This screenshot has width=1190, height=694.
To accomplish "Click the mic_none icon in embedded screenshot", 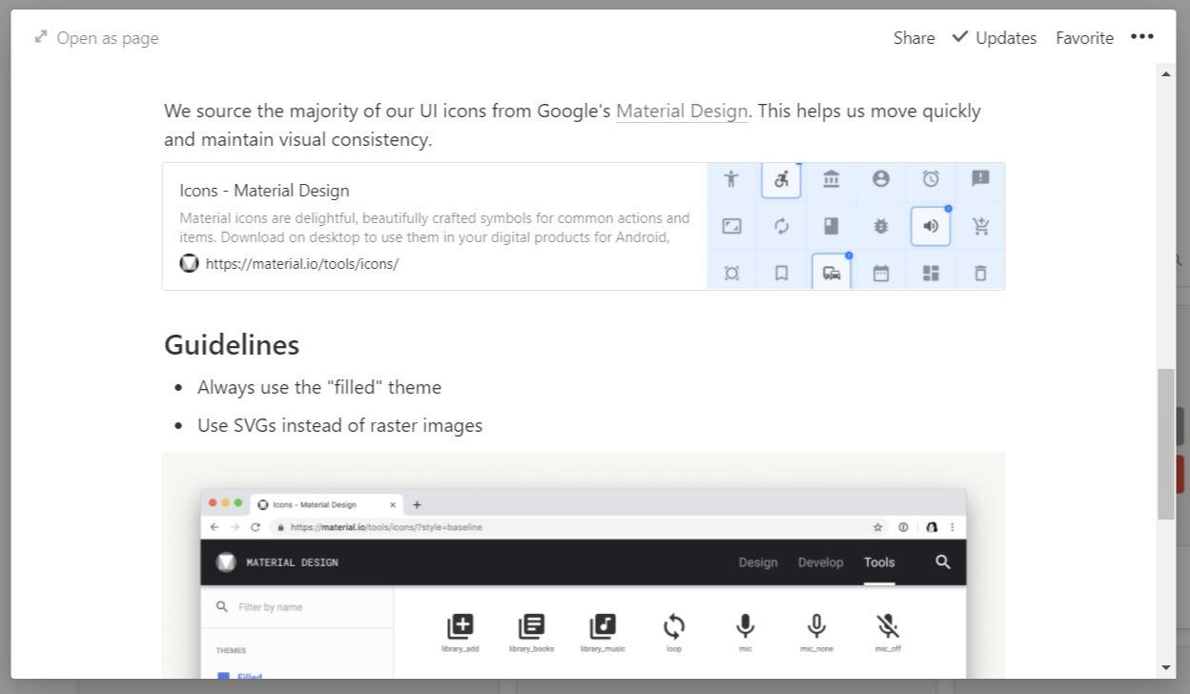I will tap(816, 626).
